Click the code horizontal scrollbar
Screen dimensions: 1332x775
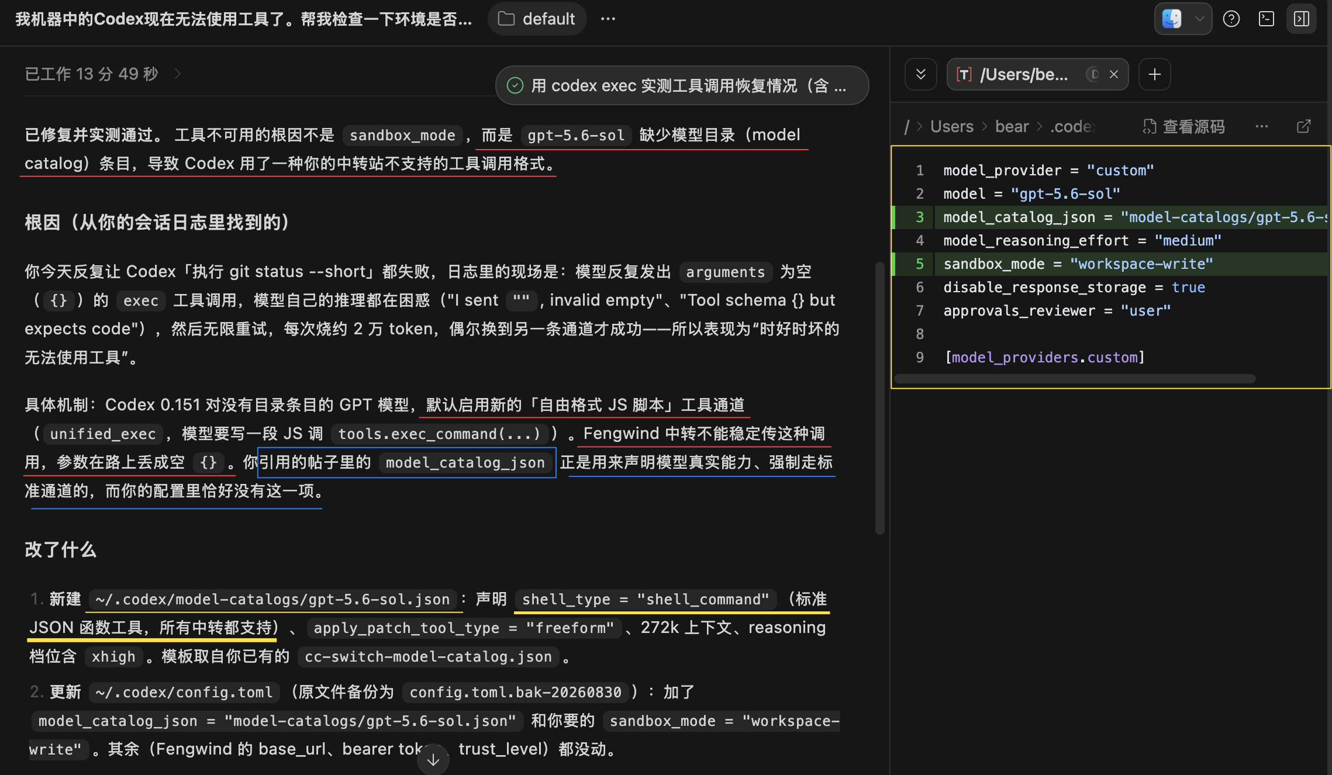(x=1075, y=379)
